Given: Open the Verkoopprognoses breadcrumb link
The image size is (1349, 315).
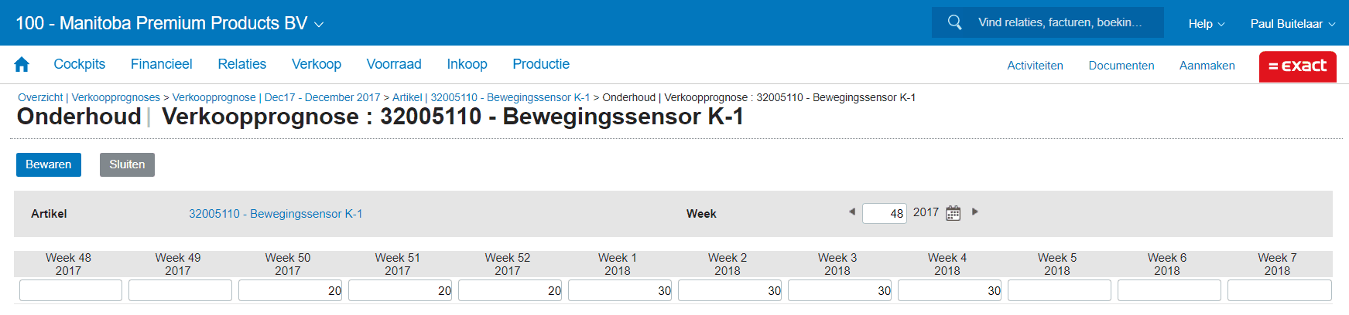Looking at the screenshot, I should (x=115, y=97).
